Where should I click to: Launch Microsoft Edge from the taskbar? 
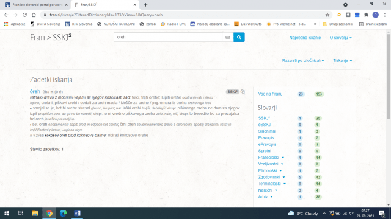(63, 214)
